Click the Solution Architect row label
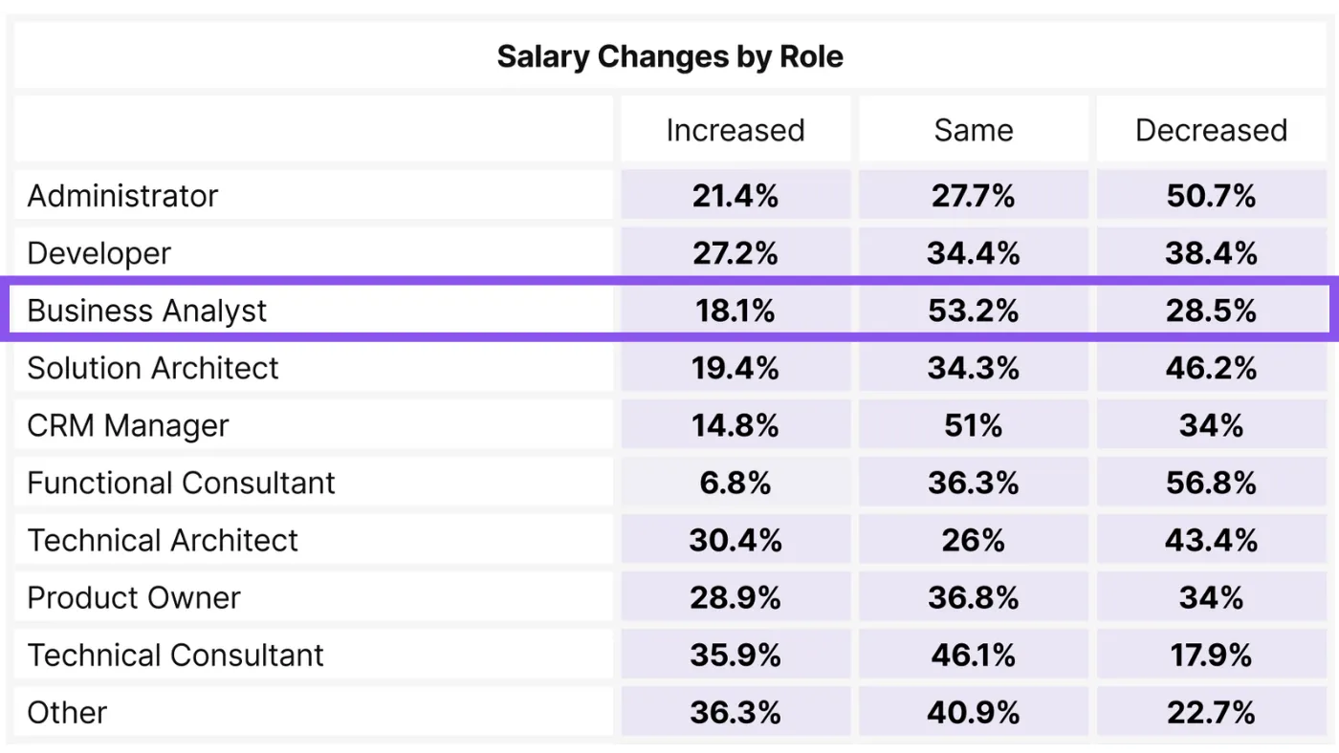The width and height of the screenshot is (1339, 753). [x=153, y=368]
